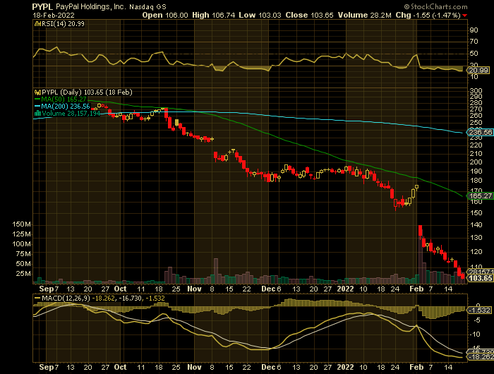Click the -10 label on MACD axis
This screenshot has height=374, width=494.
click(x=476, y=334)
